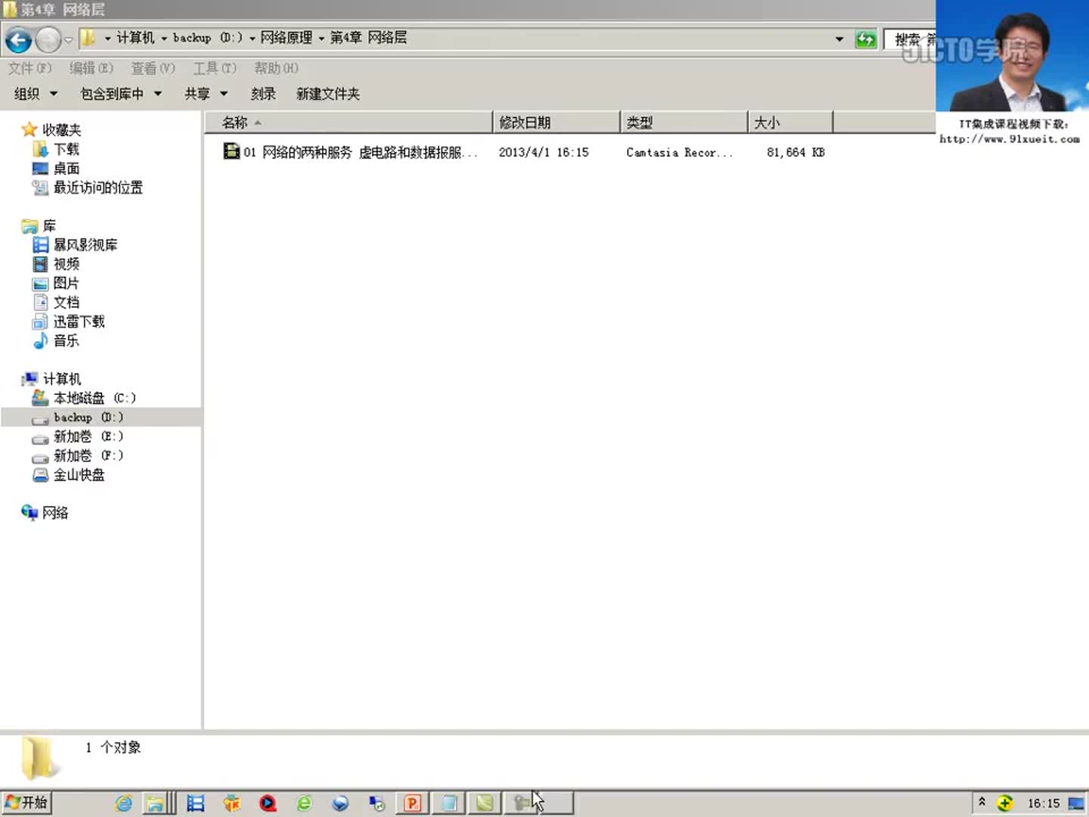Open the recent locations dropdown beside Forward
Image resolution: width=1089 pixels, height=817 pixels.
click(68, 39)
